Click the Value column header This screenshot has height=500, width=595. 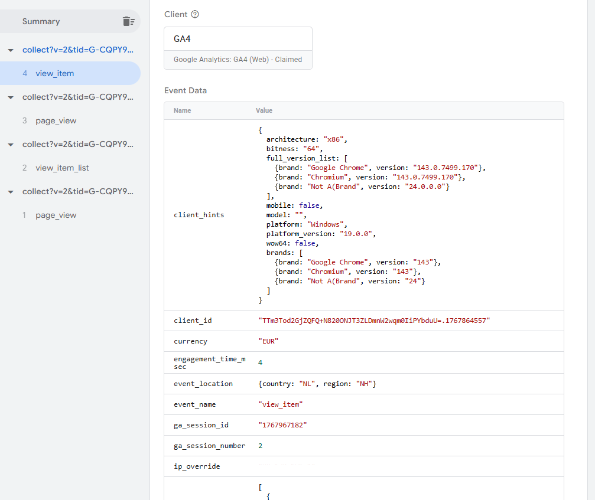[264, 110]
